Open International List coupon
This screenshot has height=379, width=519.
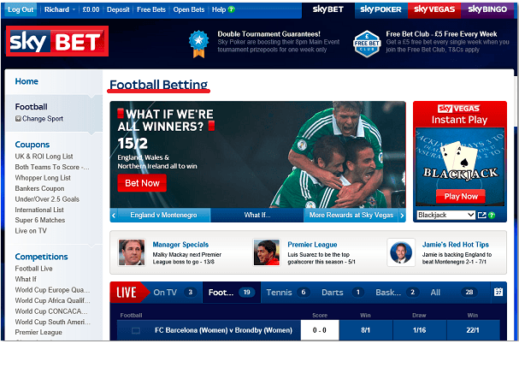[x=39, y=210]
